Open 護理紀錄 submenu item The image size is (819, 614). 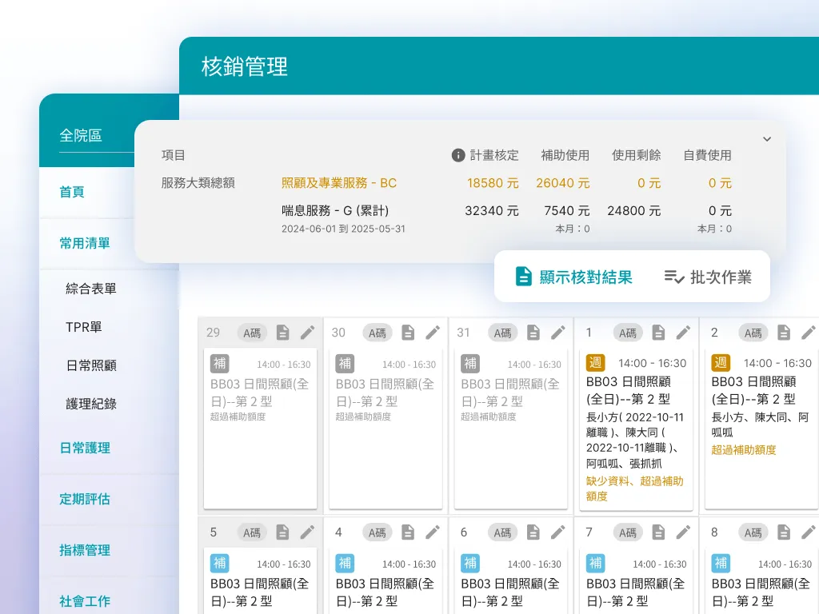[91, 404]
